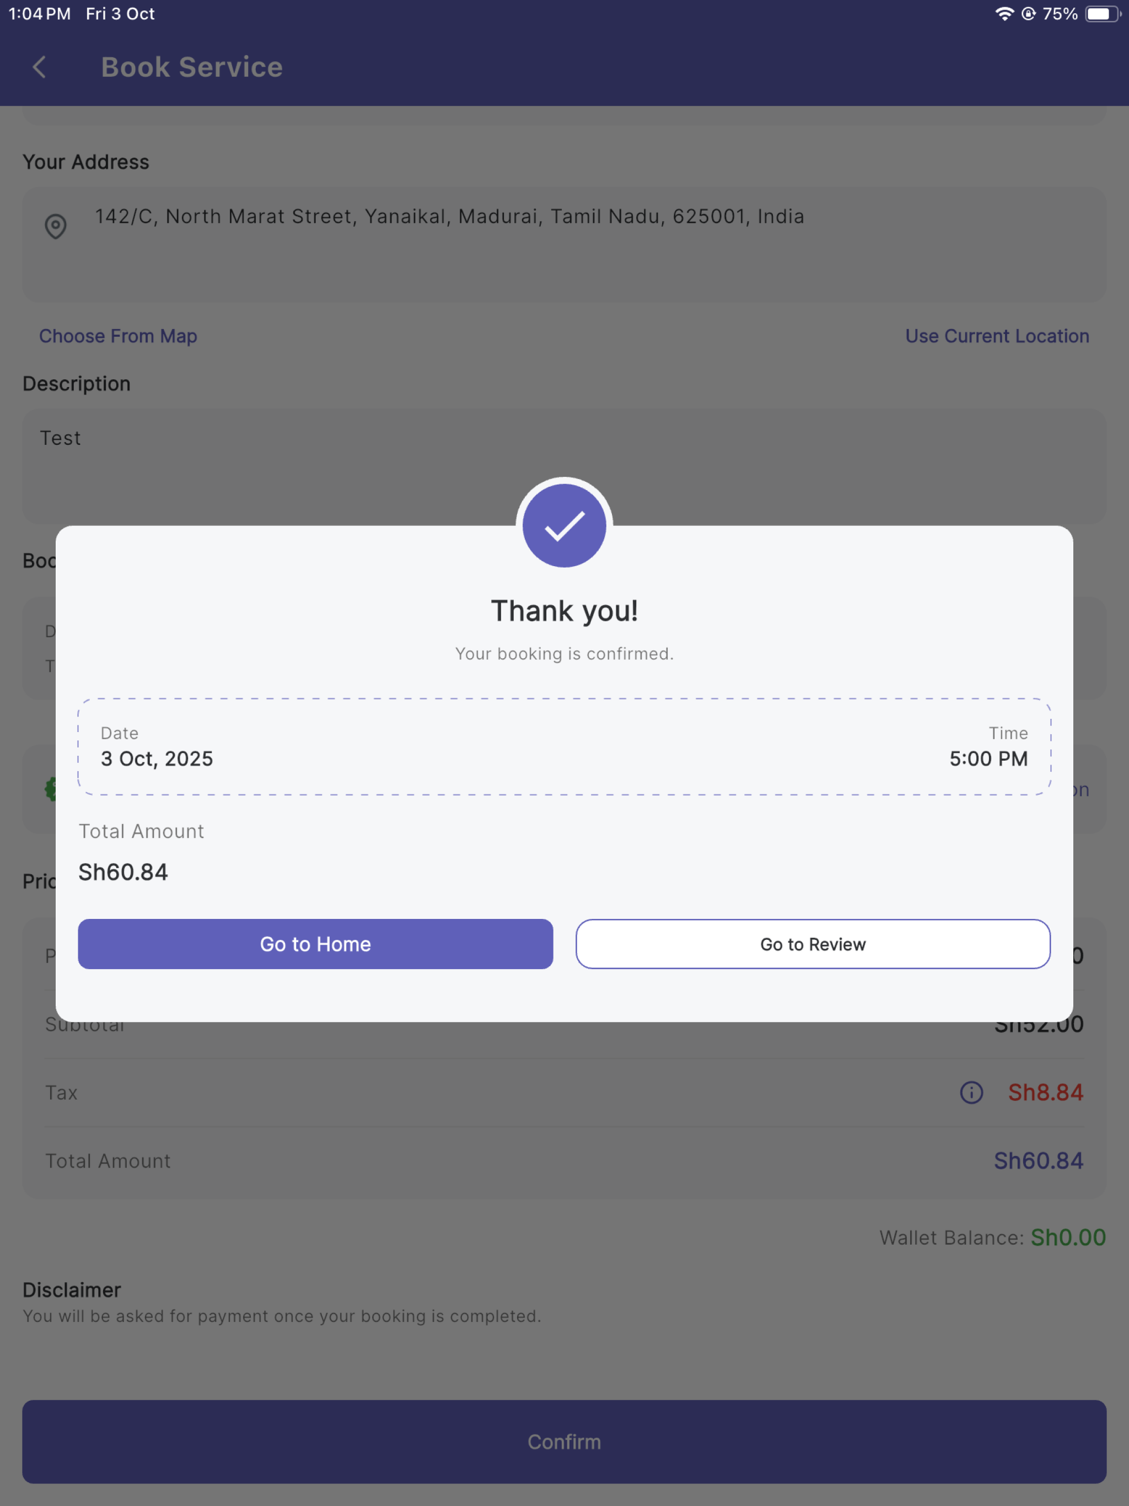Click the Wallet Balance Sh0.00 amount
The image size is (1129, 1506).
click(x=1068, y=1238)
